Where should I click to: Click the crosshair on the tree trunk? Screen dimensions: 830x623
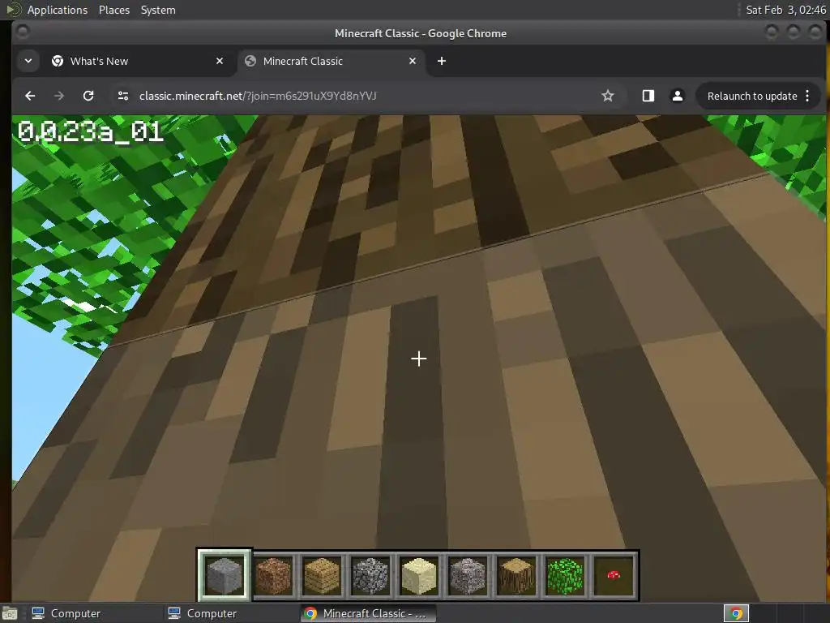419,359
